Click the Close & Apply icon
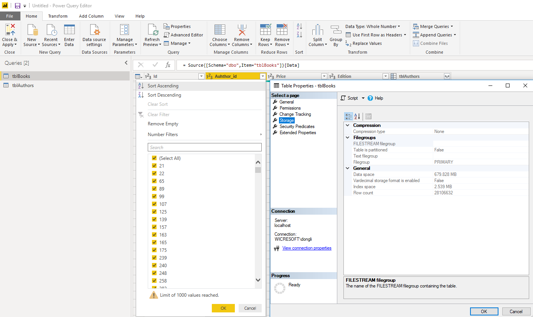The height and width of the screenshot is (317, 533). click(10, 30)
